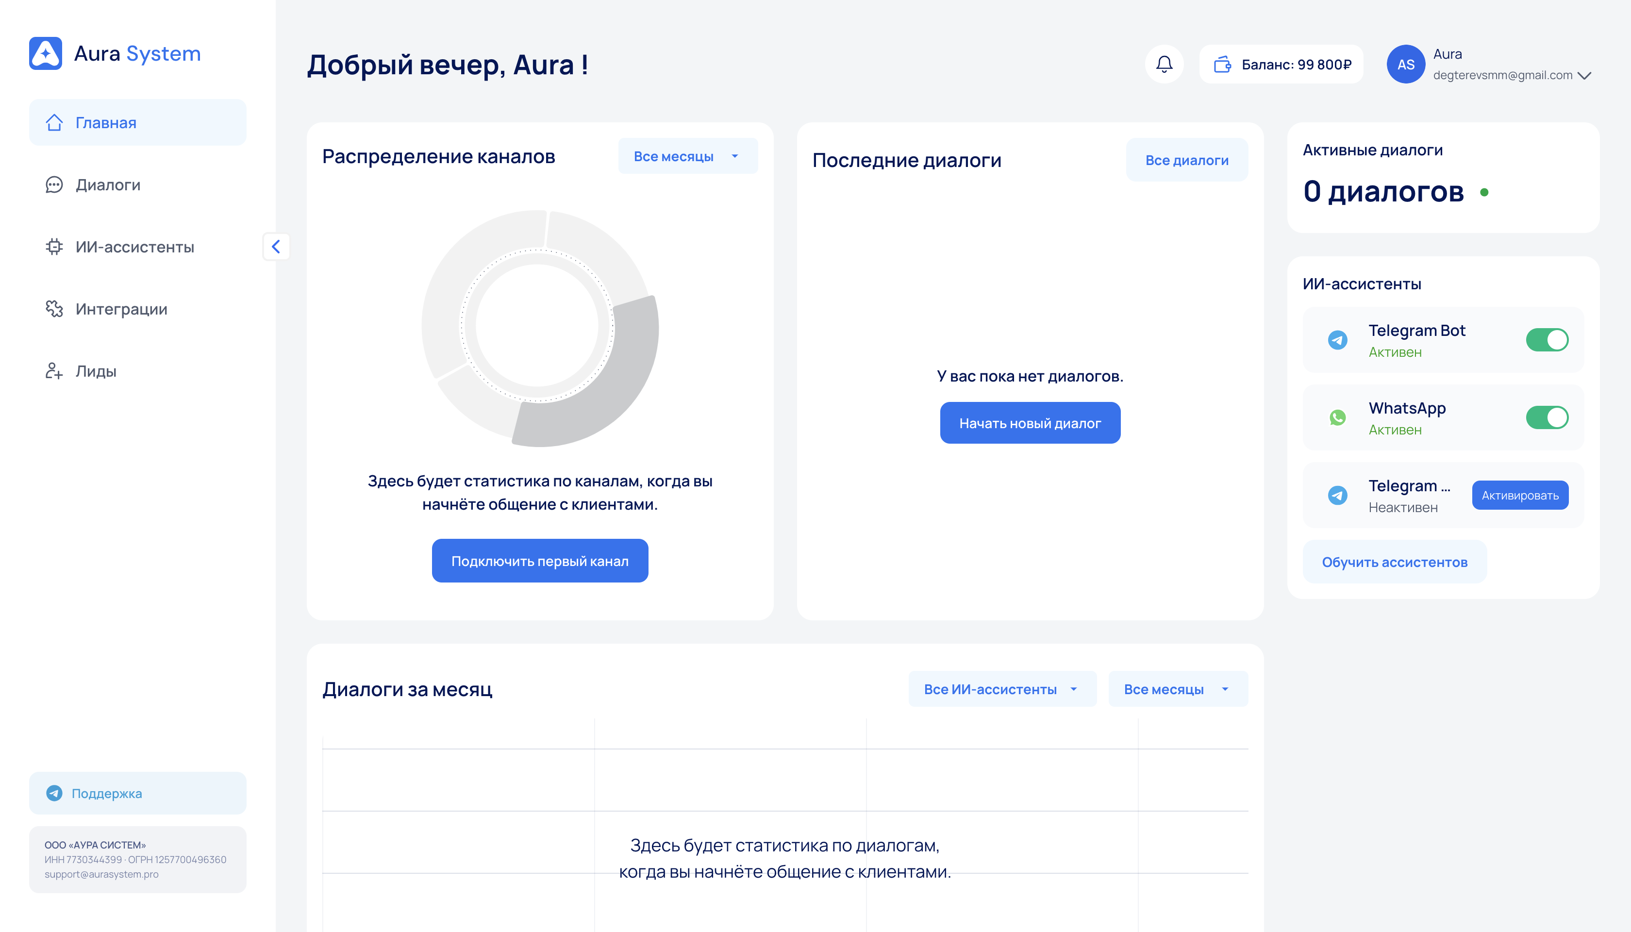Click the wallet balance icon
1631x932 pixels.
pos(1222,64)
